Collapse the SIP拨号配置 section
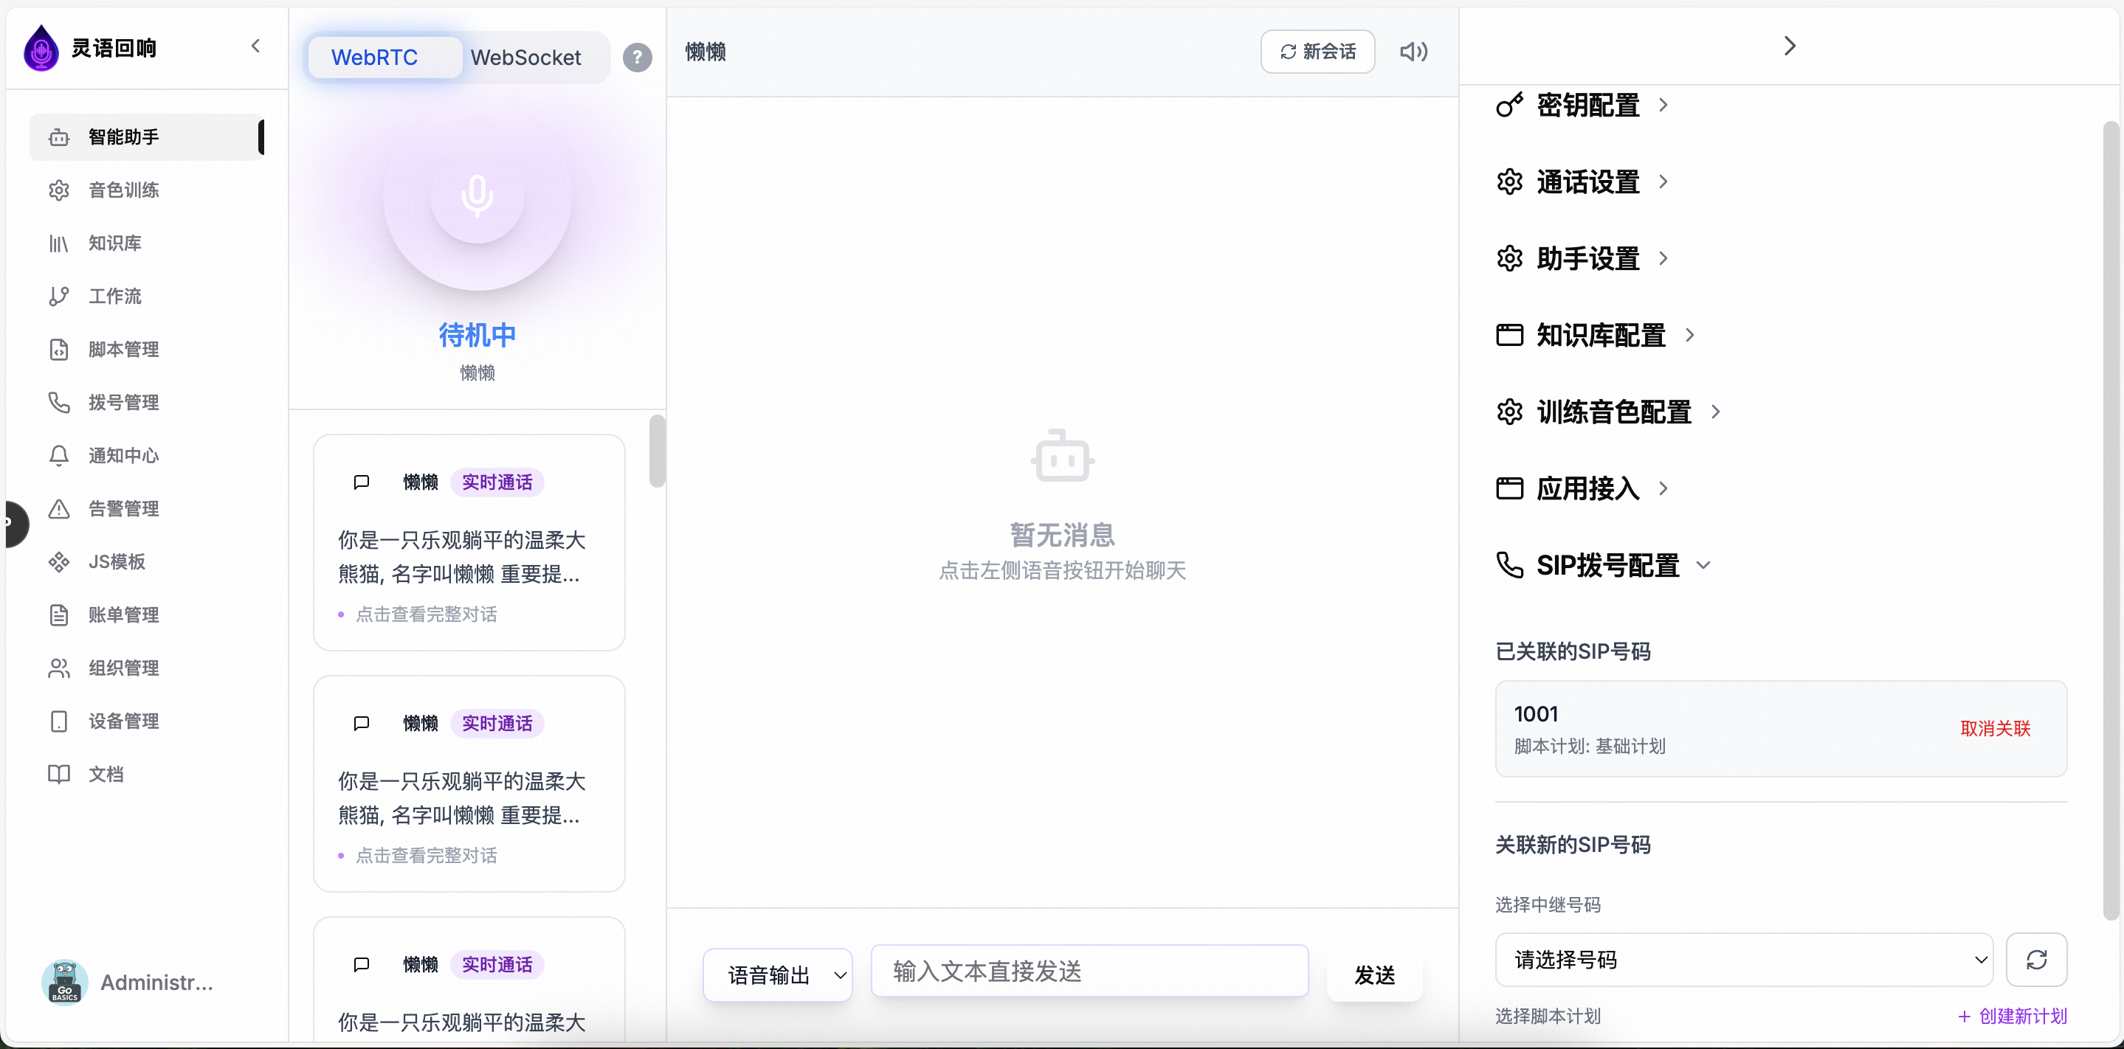The width and height of the screenshot is (2124, 1049). click(x=1603, y=565)
